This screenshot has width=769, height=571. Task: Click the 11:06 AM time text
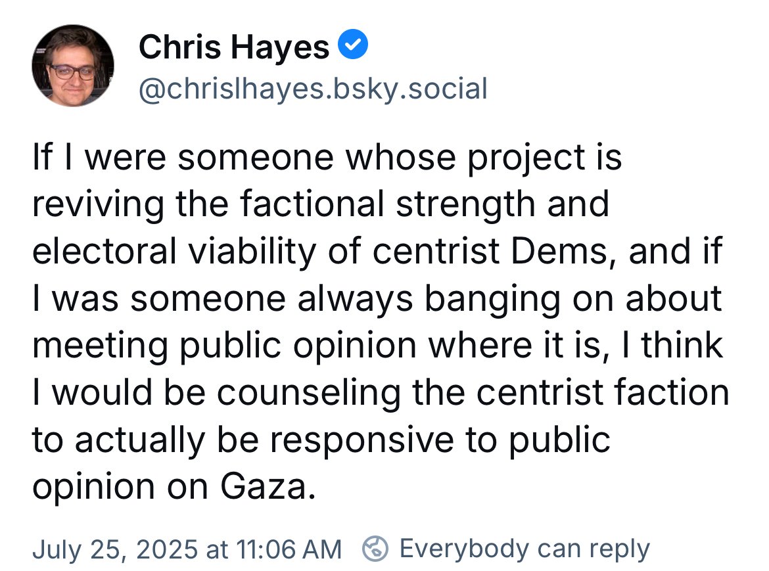289,549
